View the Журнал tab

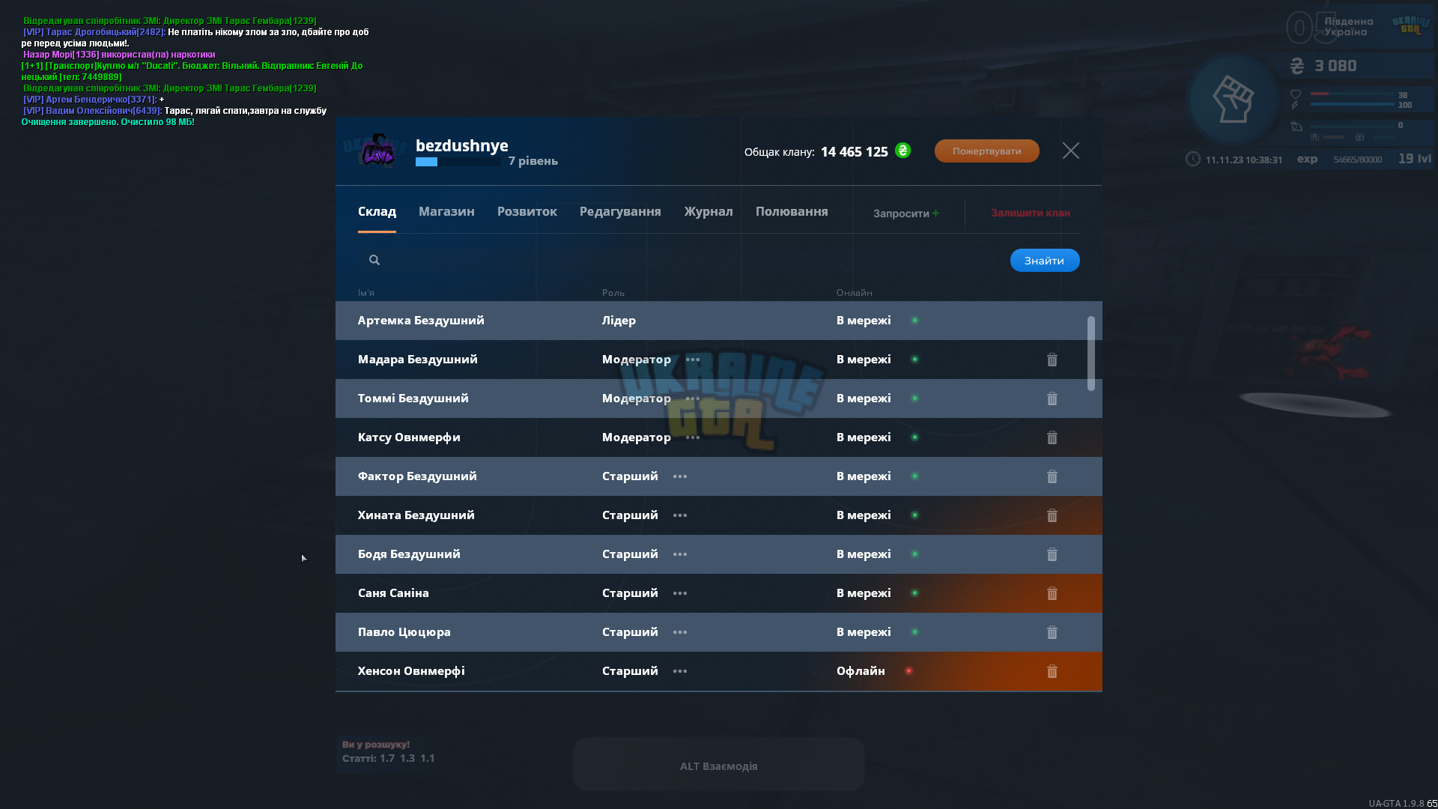[709, 212]
